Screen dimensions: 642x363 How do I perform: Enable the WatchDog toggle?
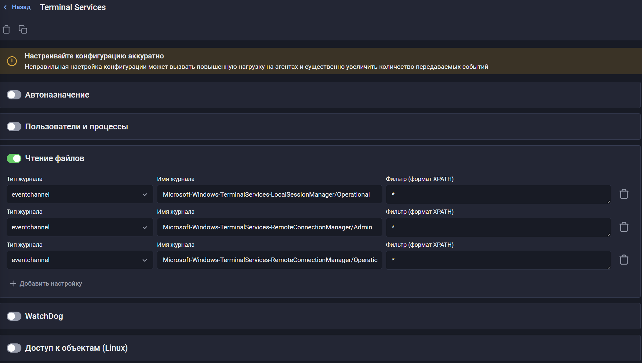[x=14, y=316]
